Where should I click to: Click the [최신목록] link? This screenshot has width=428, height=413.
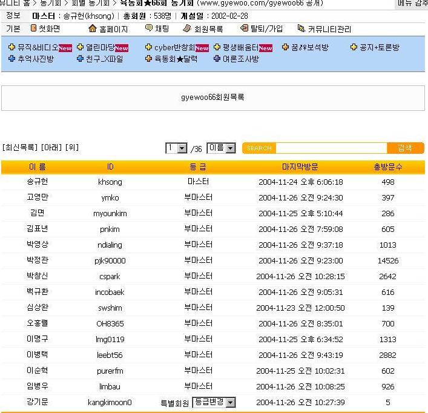[x=21, y=148]
